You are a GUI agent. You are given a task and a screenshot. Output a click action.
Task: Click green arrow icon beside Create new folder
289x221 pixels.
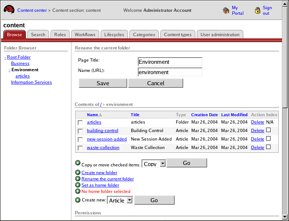[78, 172]
